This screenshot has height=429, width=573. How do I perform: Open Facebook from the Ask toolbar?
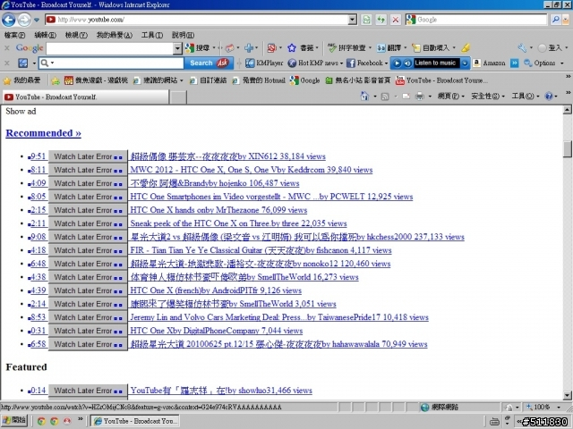coord(366,63)
